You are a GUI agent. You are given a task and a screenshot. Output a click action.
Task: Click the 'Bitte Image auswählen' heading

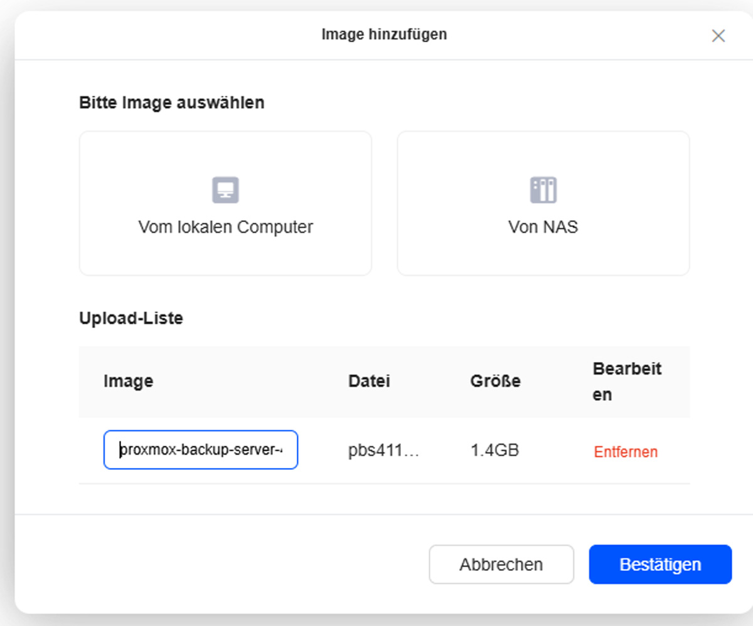pyautogui.click(x=171, y=102)
